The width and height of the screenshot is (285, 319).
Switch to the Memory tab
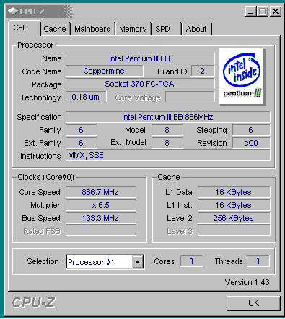pyautogui.click(x=133, y=29)
